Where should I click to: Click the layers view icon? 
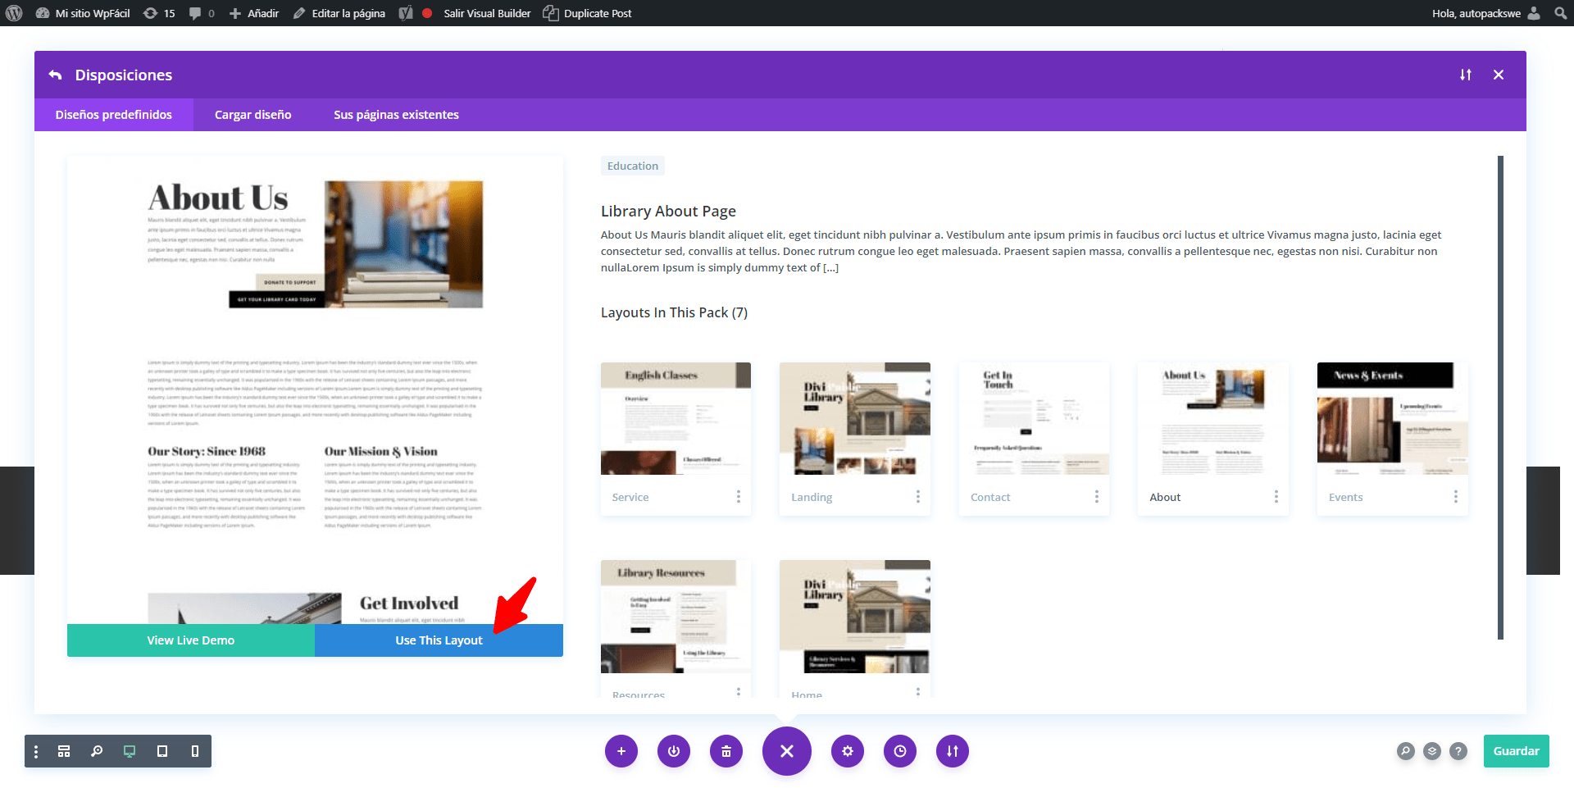coord(1432,751)
